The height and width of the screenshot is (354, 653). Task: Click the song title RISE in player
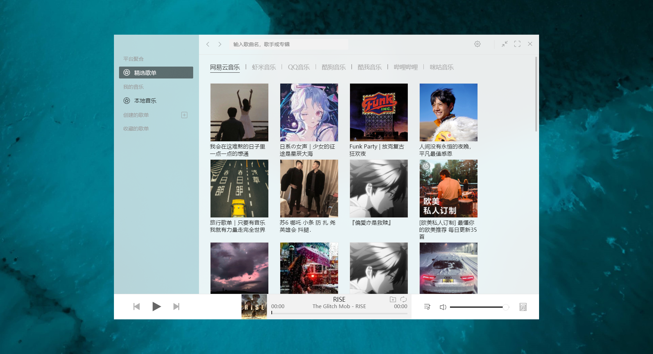pyautogui.click(x=339, y=299)
